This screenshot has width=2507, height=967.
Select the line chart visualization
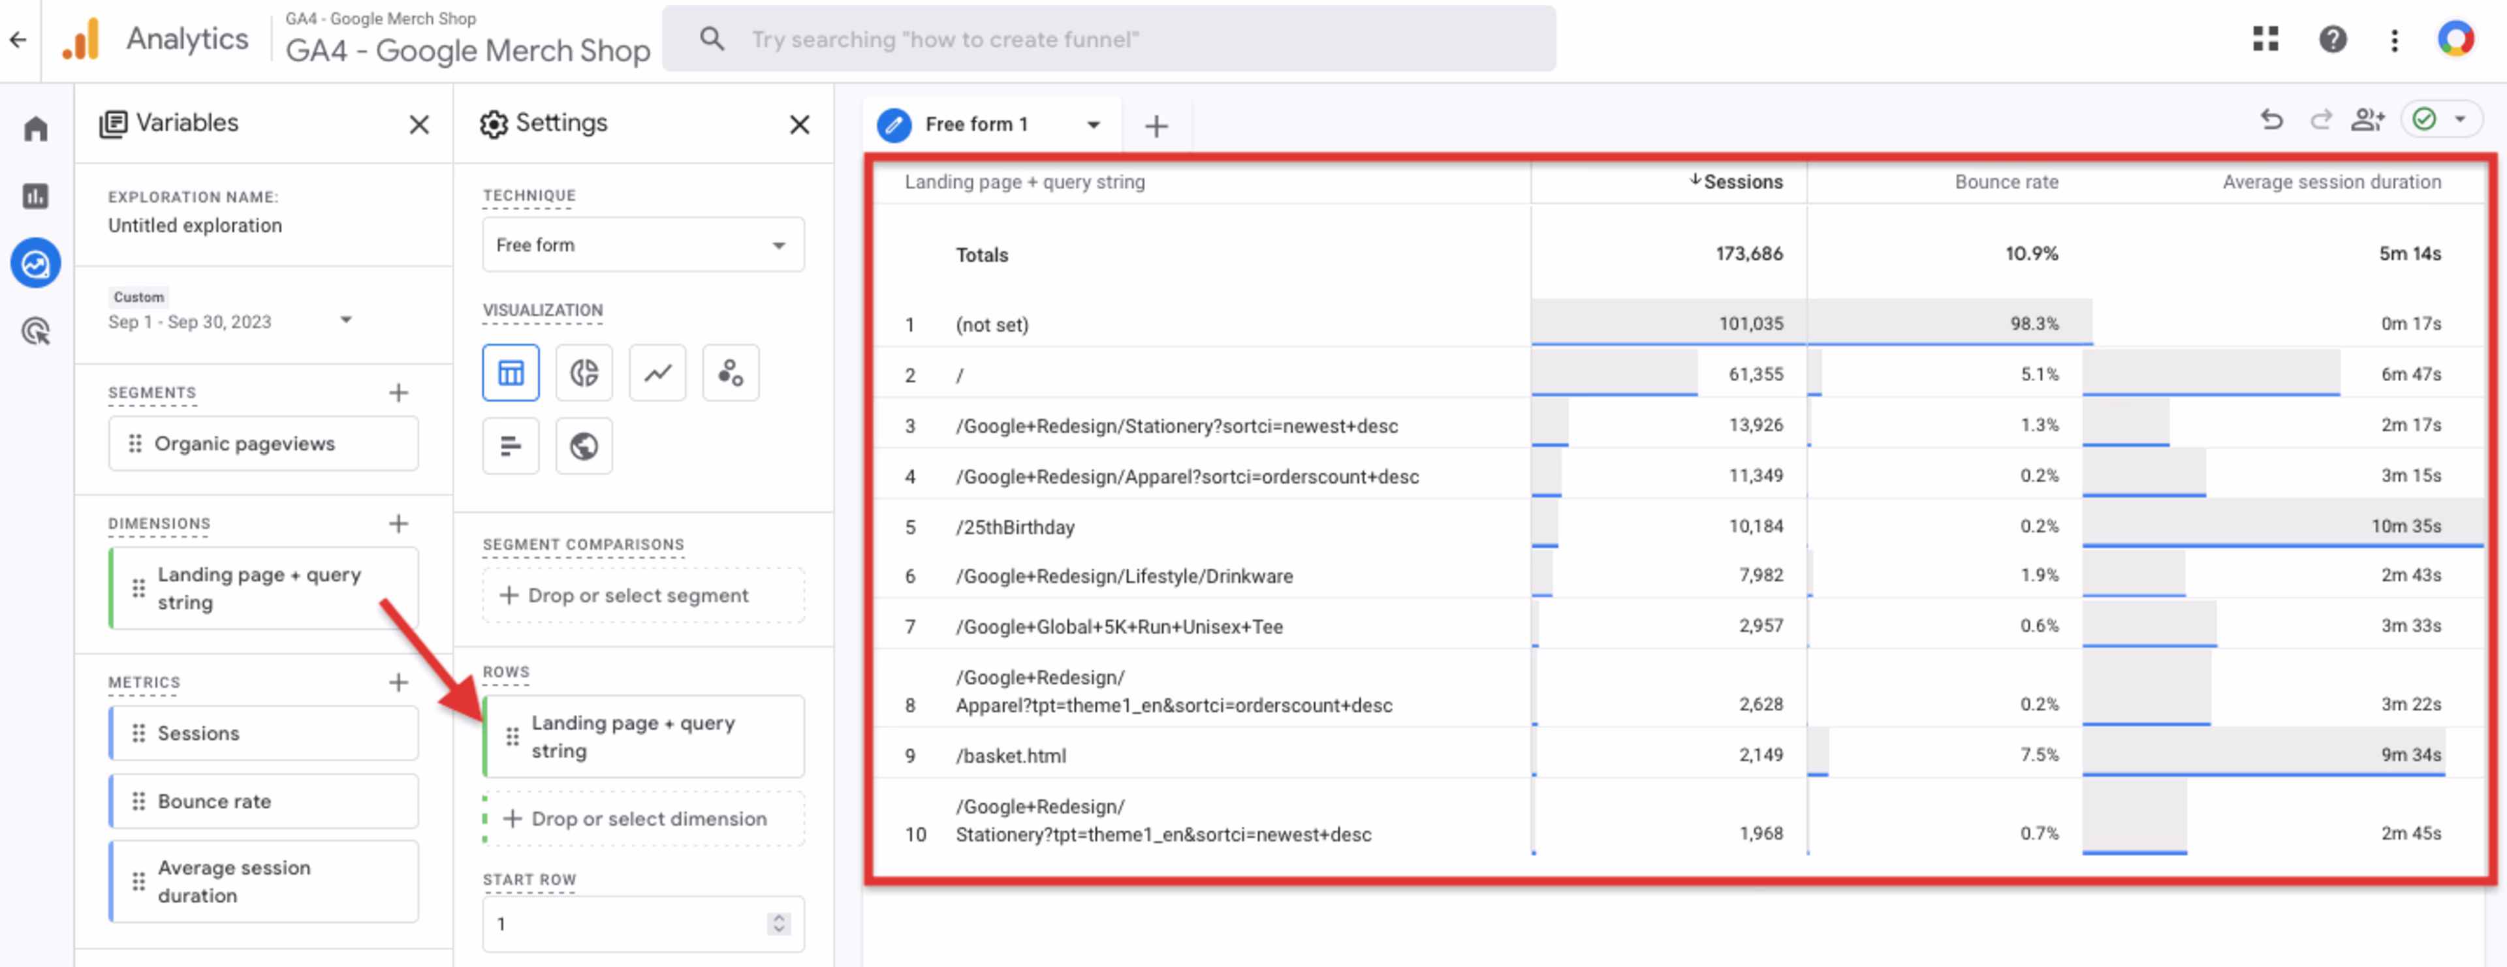point(657,373)
